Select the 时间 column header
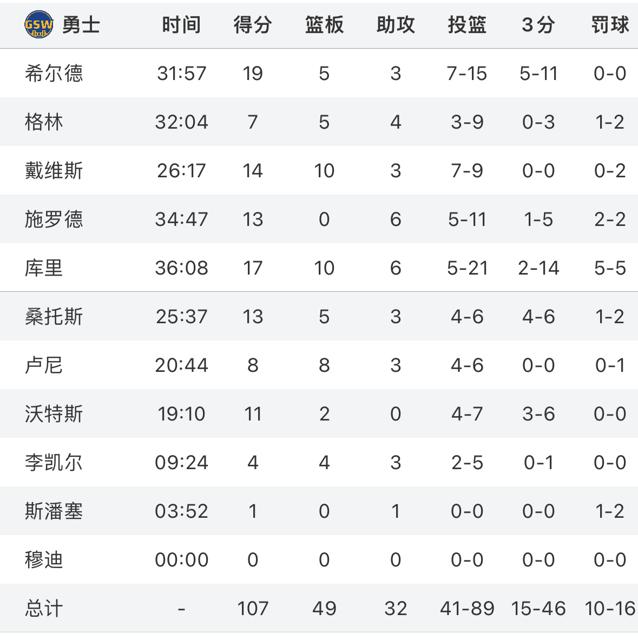Image resolution: width=638 pixels, height=641 pixels. point(181,25)
